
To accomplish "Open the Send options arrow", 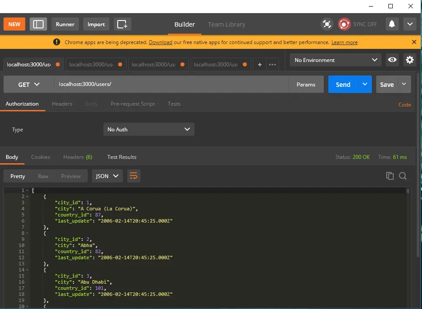I will [x=365, y=84].
